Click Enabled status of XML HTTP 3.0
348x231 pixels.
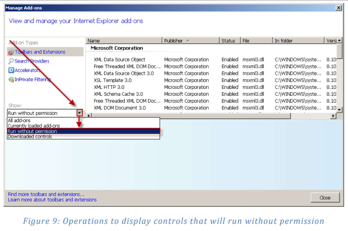click(x=230, y=87)
